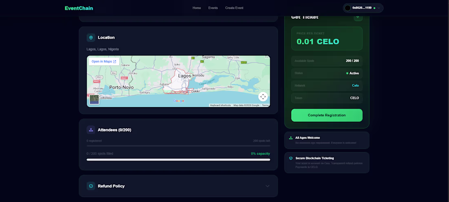Expand the wallet account dropdown chevron
Screen dimensions: 449x202
coord(379,8)
